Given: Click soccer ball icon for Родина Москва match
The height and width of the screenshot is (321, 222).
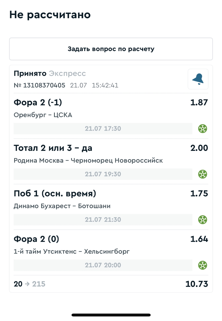Looking at the screenshot, I should (x=202, y=174).
